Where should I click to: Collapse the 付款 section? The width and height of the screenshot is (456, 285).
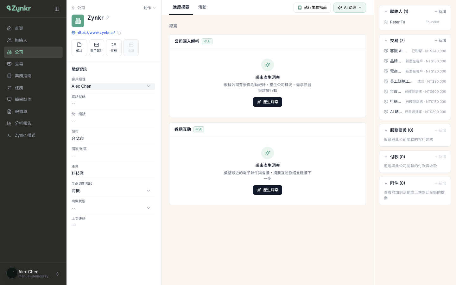(x=386, y=157)
